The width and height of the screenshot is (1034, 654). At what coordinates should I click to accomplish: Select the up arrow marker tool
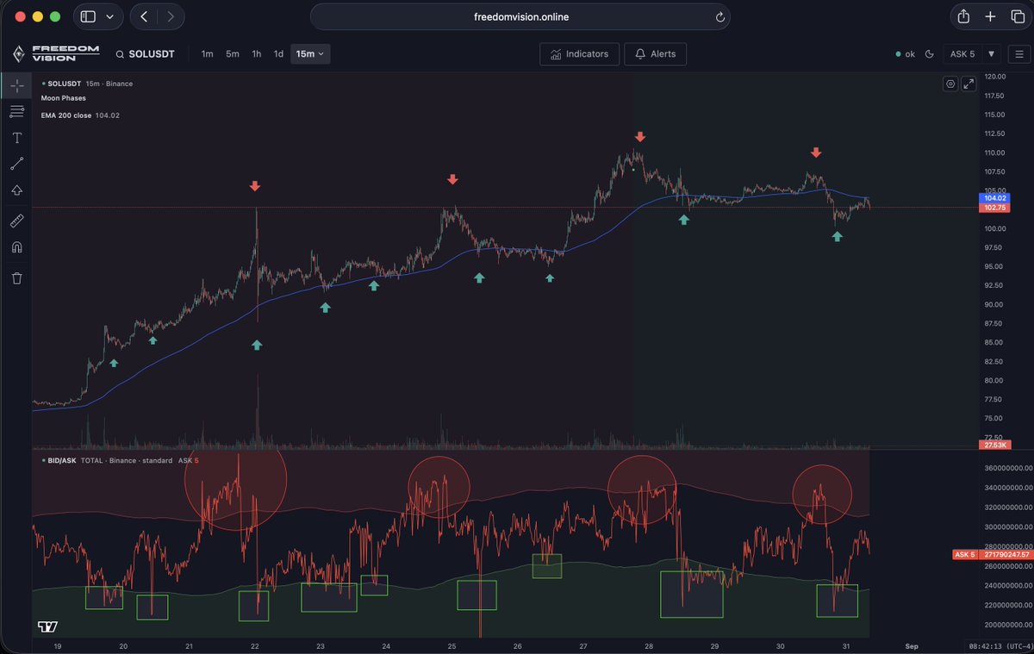click(x=16, y=190)
